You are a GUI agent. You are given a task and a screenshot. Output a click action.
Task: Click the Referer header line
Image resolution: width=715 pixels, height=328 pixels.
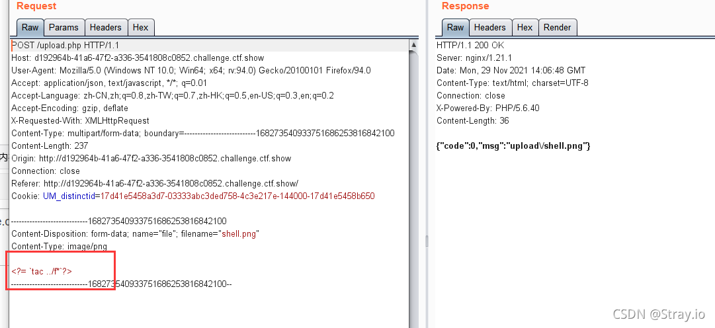155,183
